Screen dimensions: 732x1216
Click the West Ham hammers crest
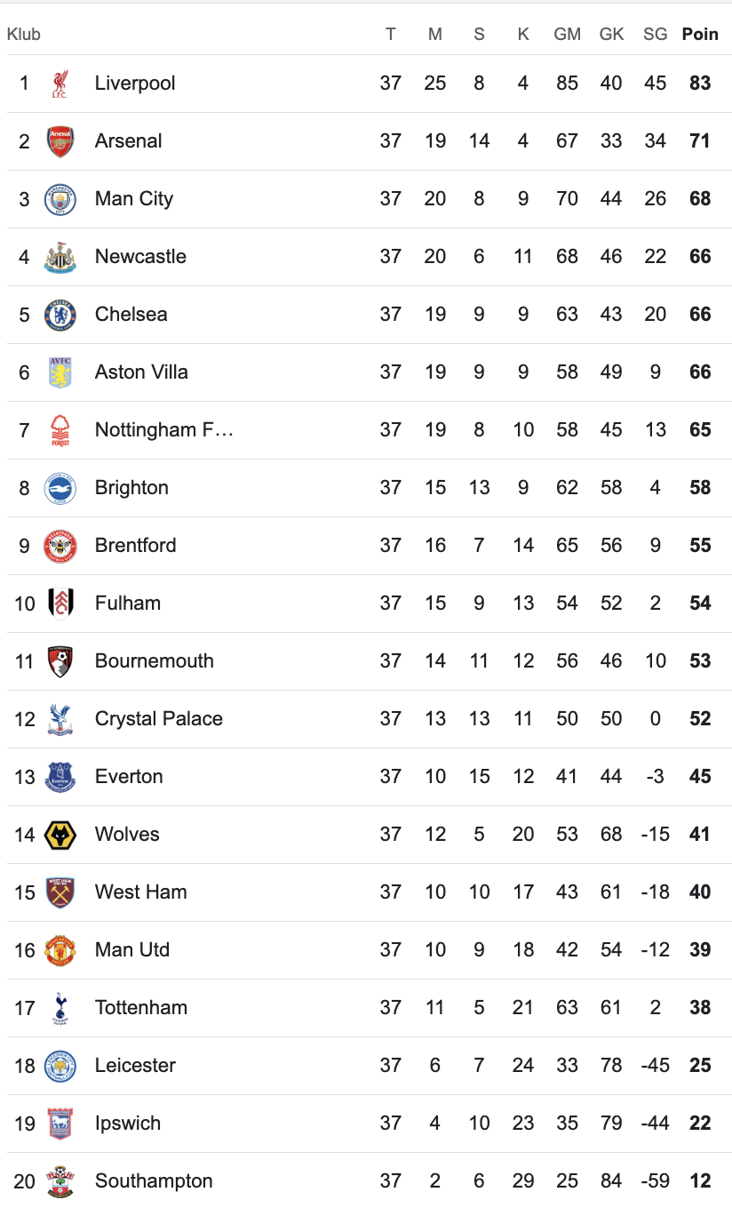click(60, 892)
